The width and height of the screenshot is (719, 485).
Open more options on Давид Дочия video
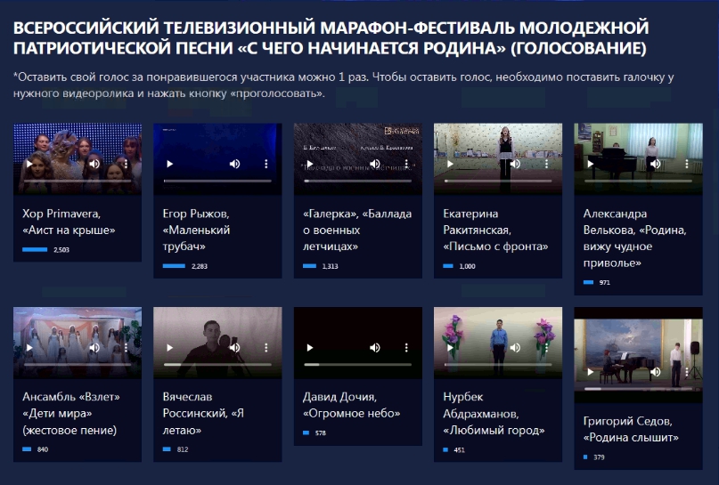point(406,348)
